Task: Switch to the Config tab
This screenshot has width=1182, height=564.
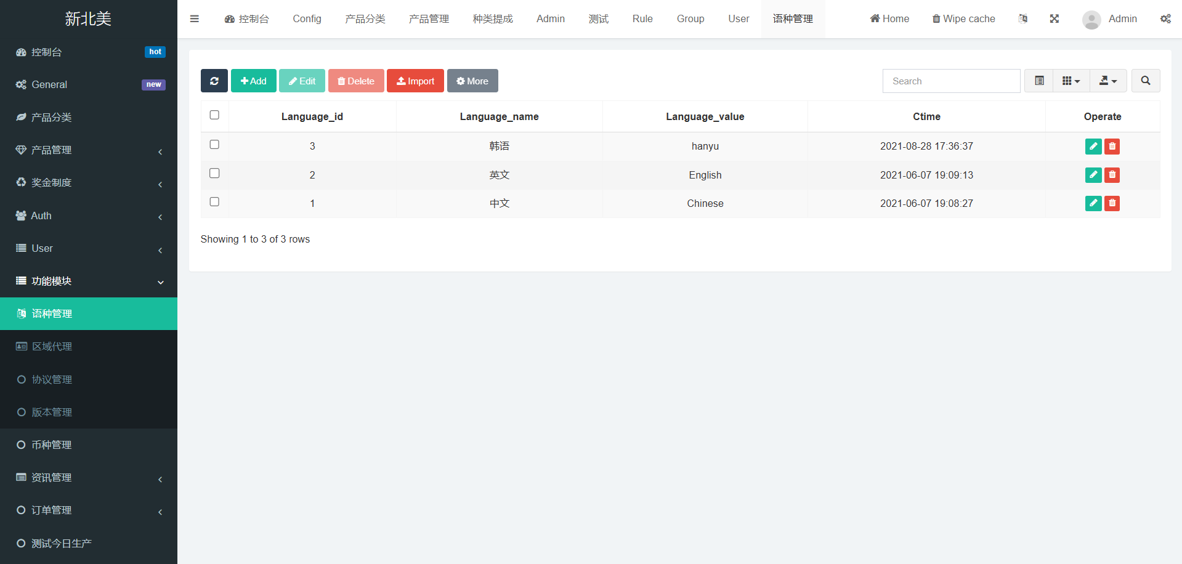Action: [307, 18]
